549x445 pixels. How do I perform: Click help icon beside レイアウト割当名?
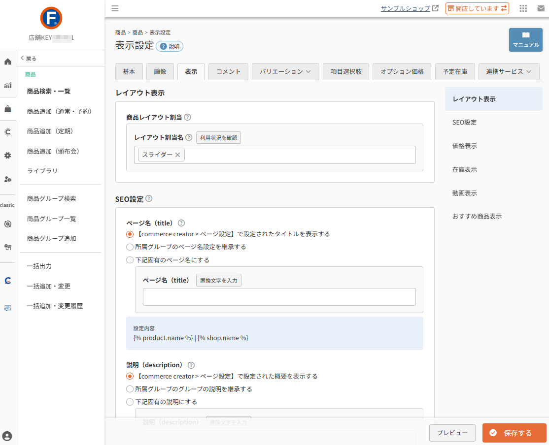pyautogui.click(x=189, y=137)
